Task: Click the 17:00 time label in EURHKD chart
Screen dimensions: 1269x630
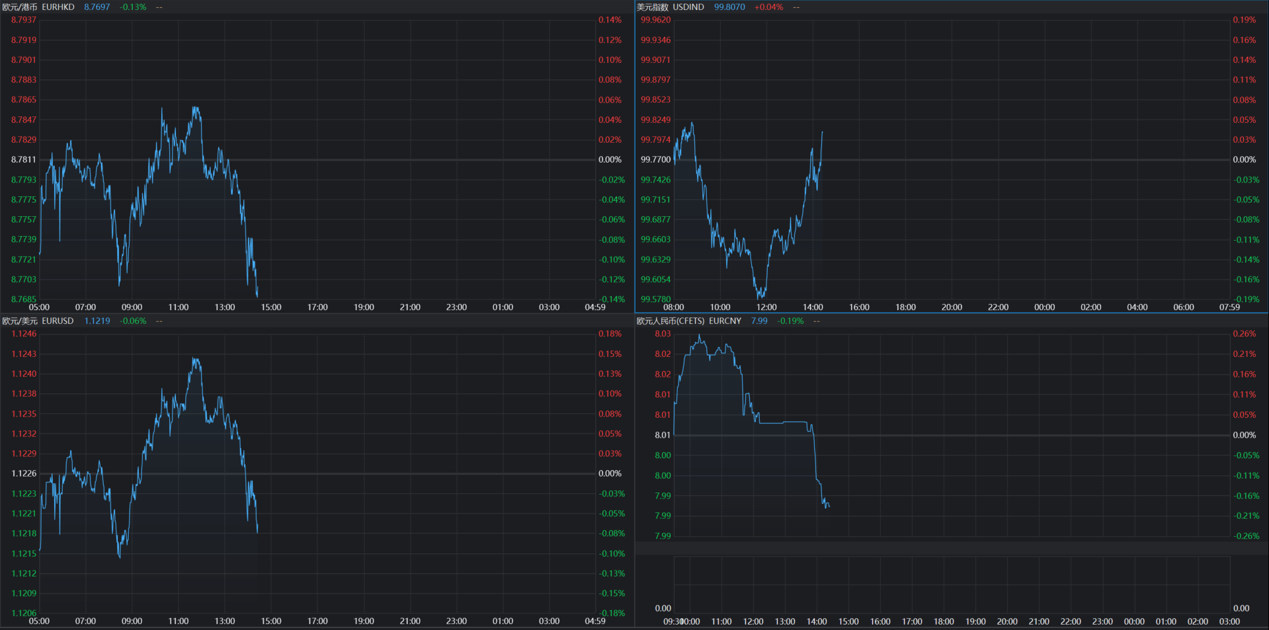Action: pos(317,307)
